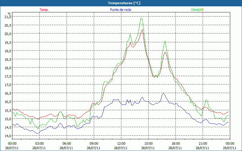Click the green Windchill peak near 14:00
Viewport: 242px width, 151px height.
coord(141,18)
